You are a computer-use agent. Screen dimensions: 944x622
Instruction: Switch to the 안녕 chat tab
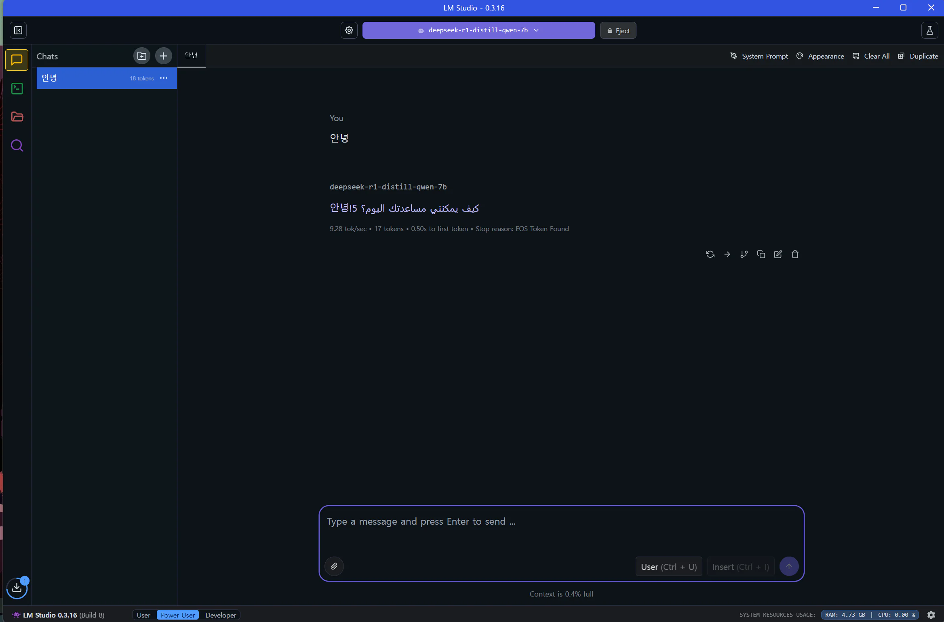[192, 56]
